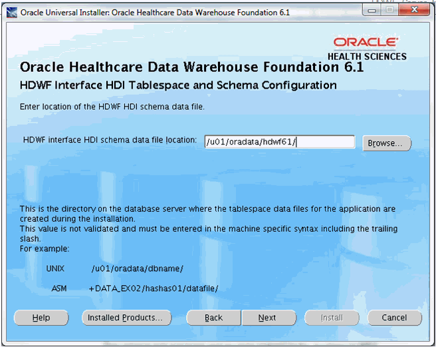Minimize the installer window

point(372,10)
